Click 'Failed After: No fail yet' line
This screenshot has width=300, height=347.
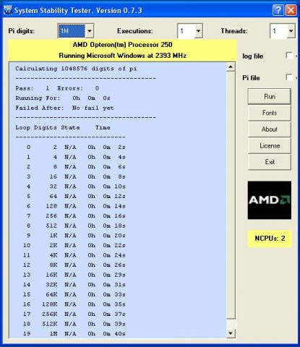pos(64,108)
